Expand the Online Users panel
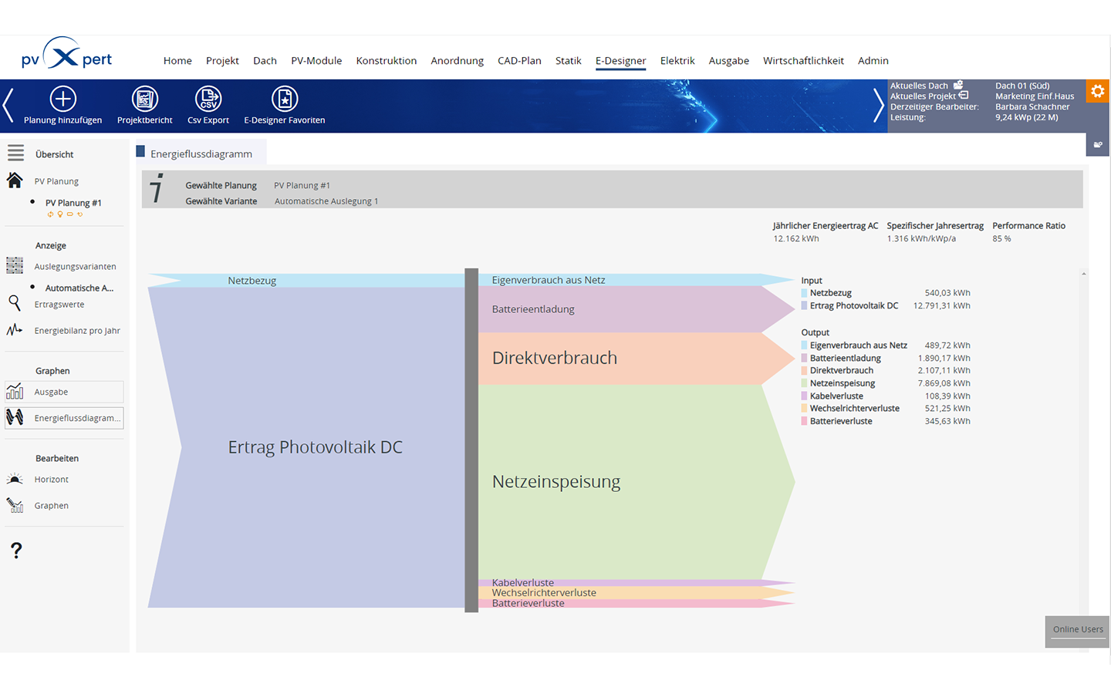This screenshot has height=694, width=1111. (x=1077, y=629)
